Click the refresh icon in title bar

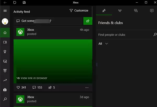[15, 2]
